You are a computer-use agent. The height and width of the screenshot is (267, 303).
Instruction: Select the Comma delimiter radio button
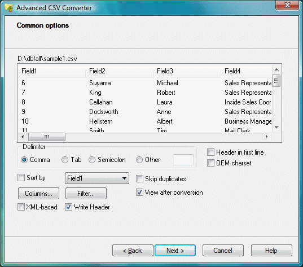tap(24, 160)
